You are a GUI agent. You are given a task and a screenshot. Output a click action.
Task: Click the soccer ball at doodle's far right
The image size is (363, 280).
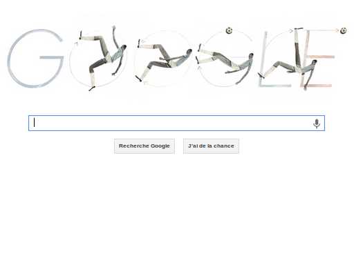344,30
